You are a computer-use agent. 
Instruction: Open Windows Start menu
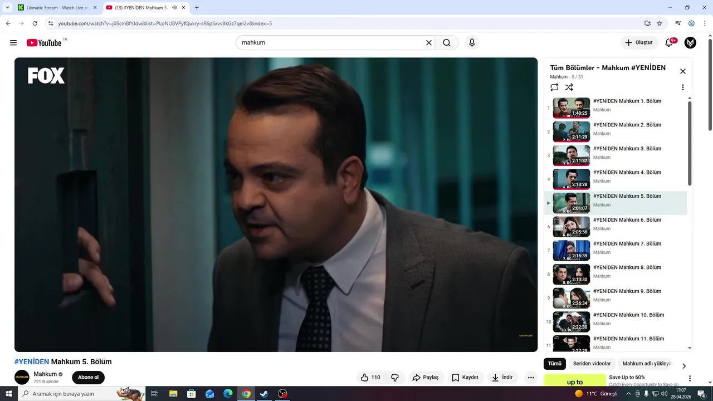(8, 394)
